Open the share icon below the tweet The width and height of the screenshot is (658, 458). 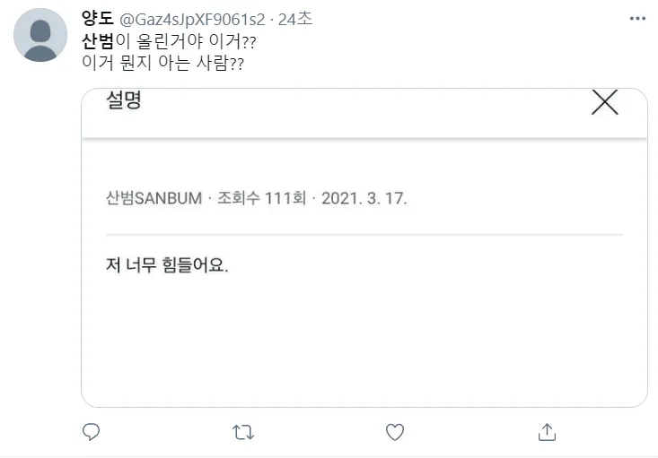pos(546,432)
